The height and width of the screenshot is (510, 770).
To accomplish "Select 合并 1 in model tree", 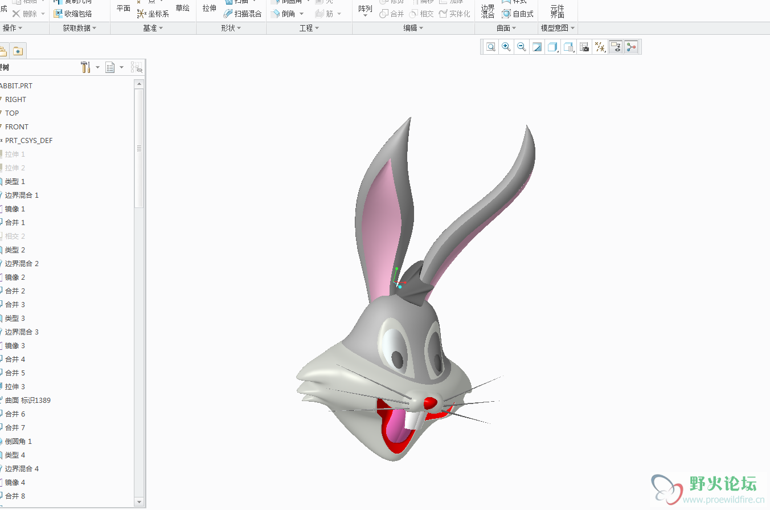I will pyautogui.click(x=15, y=222).
